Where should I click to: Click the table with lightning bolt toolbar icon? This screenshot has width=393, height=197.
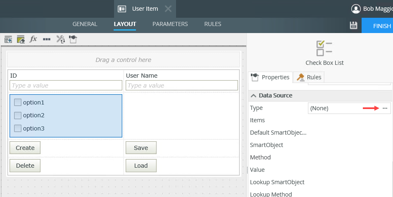pos(8,39)
